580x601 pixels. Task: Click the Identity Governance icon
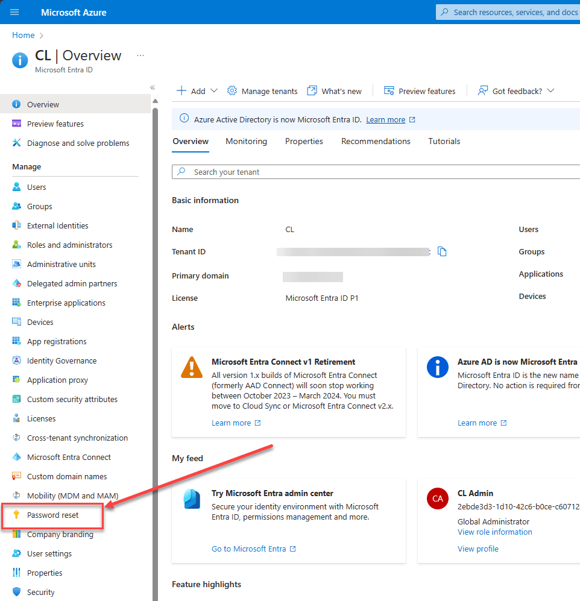(16, 360)
